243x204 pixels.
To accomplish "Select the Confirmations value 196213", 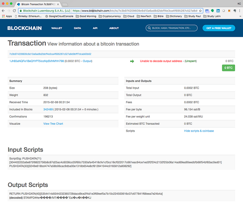I will (48, 116).
